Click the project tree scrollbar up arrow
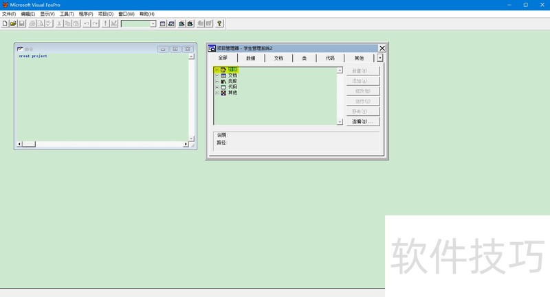This screenshot has height=297, width=550. click(x=340, y=71)
